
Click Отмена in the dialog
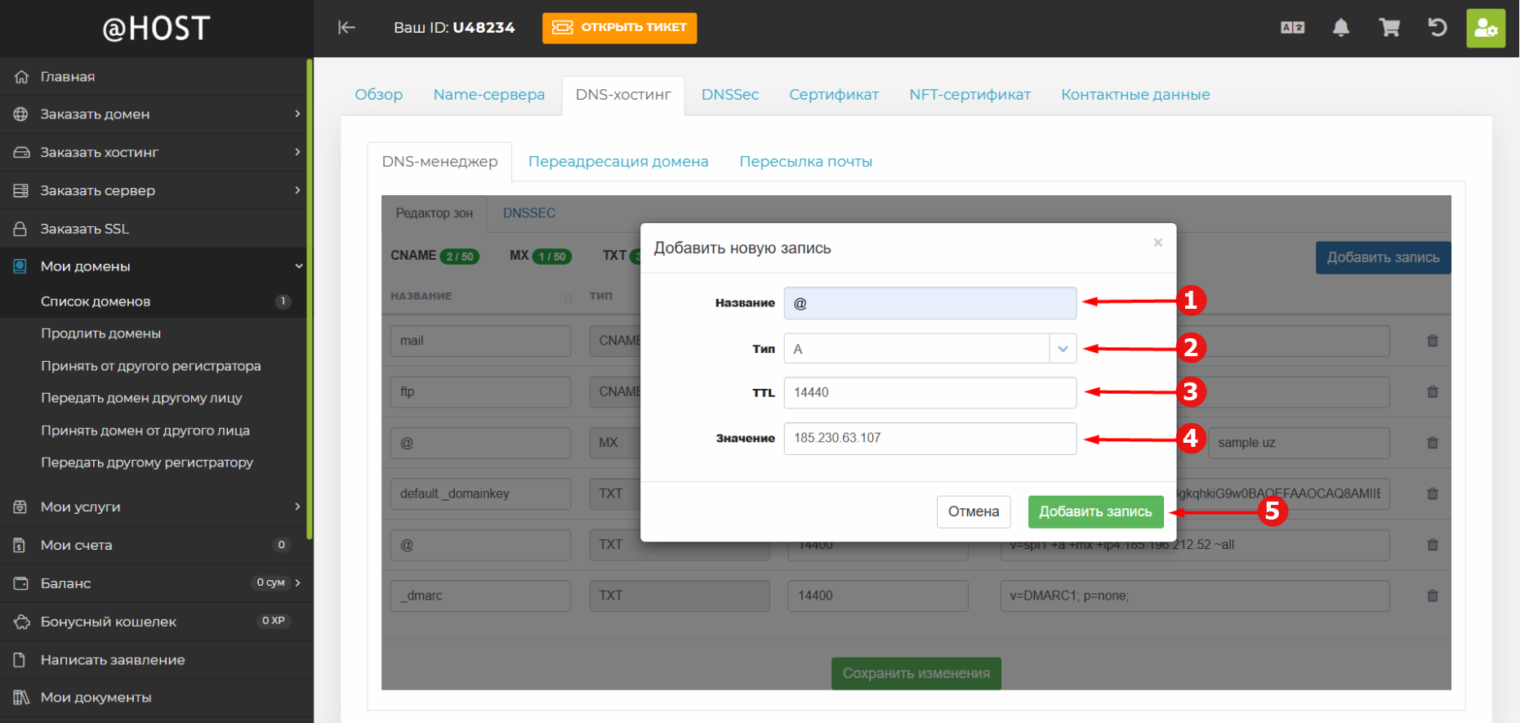(x=974, y=511)
